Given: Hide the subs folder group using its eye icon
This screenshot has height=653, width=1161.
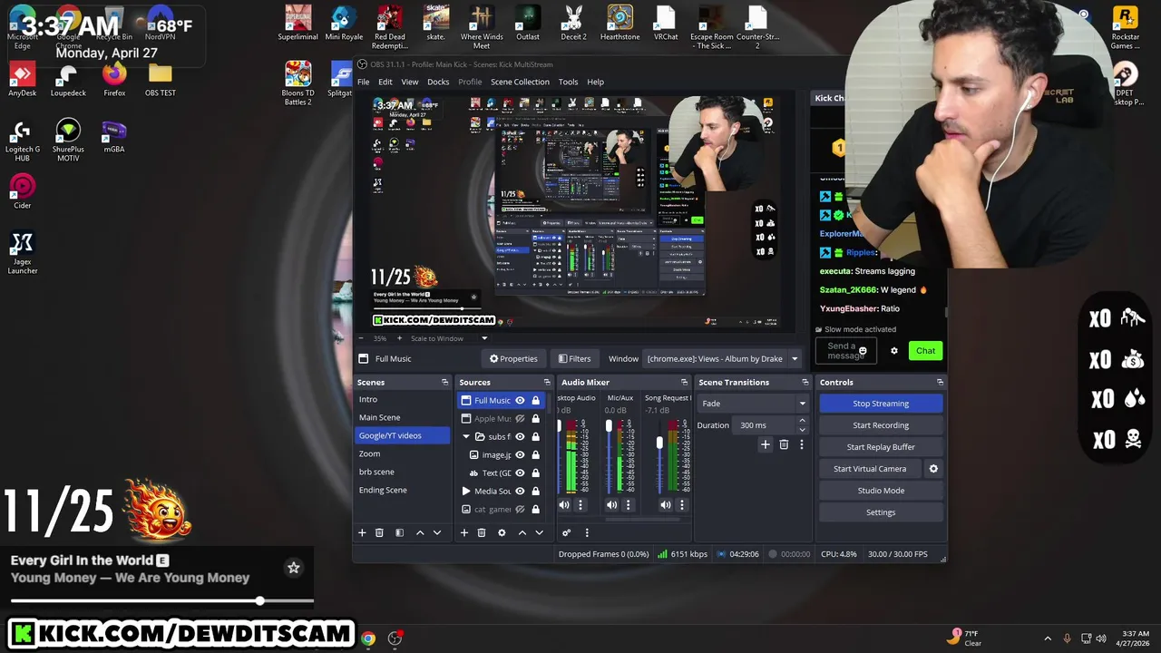Looking at the screenshot, I should coord(520,436).
